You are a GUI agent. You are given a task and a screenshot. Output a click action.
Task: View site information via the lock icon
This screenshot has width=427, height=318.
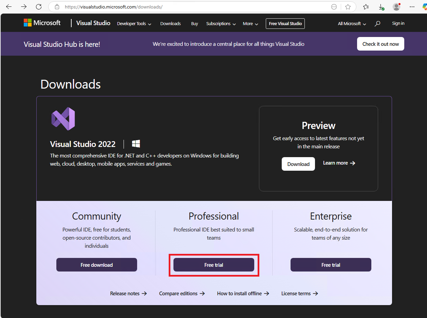[x=57, y=7]
